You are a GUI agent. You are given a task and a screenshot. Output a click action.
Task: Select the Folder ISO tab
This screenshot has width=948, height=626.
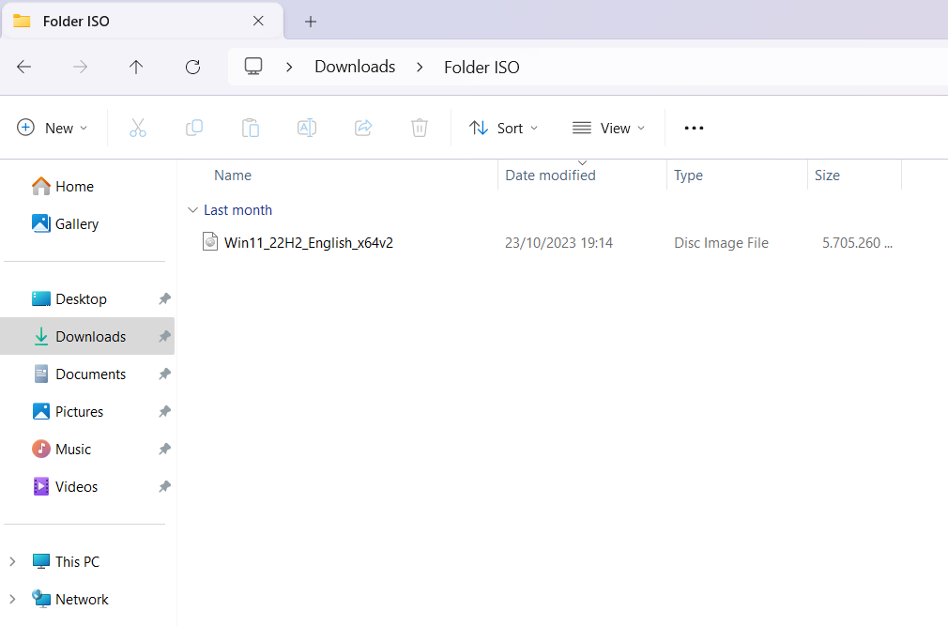(x=142, y=22)
